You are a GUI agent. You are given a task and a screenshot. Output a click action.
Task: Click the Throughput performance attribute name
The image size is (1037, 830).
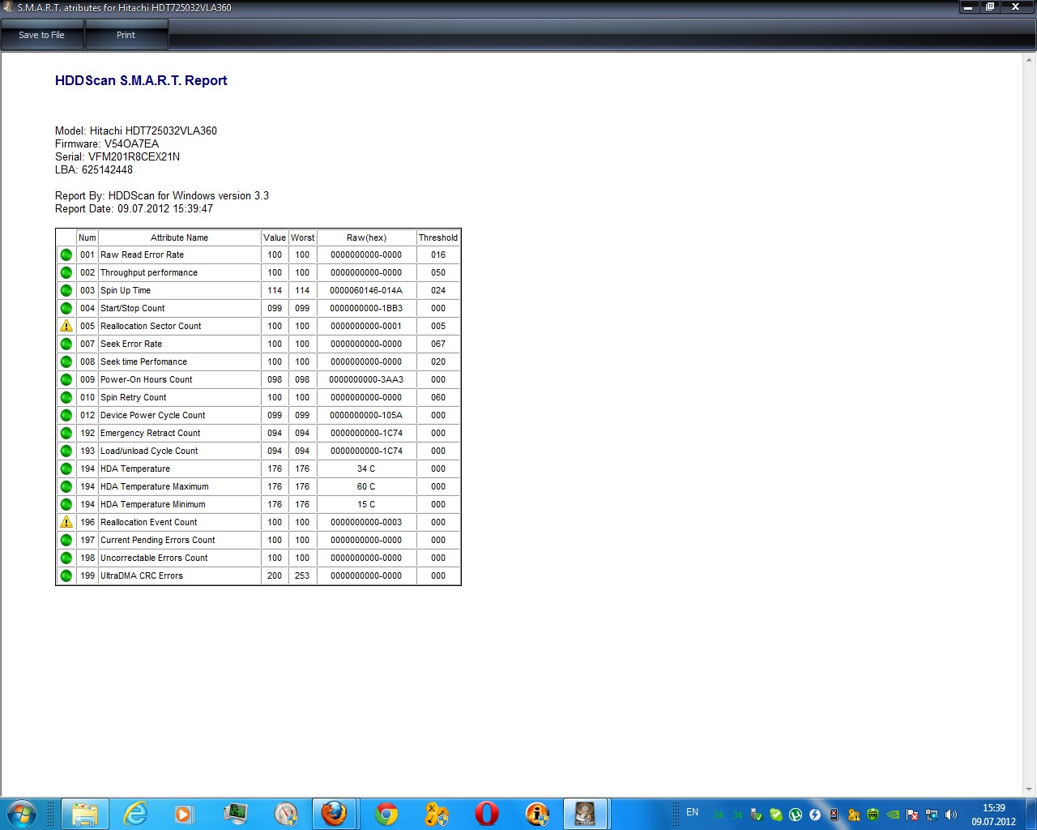pos(149,272)
